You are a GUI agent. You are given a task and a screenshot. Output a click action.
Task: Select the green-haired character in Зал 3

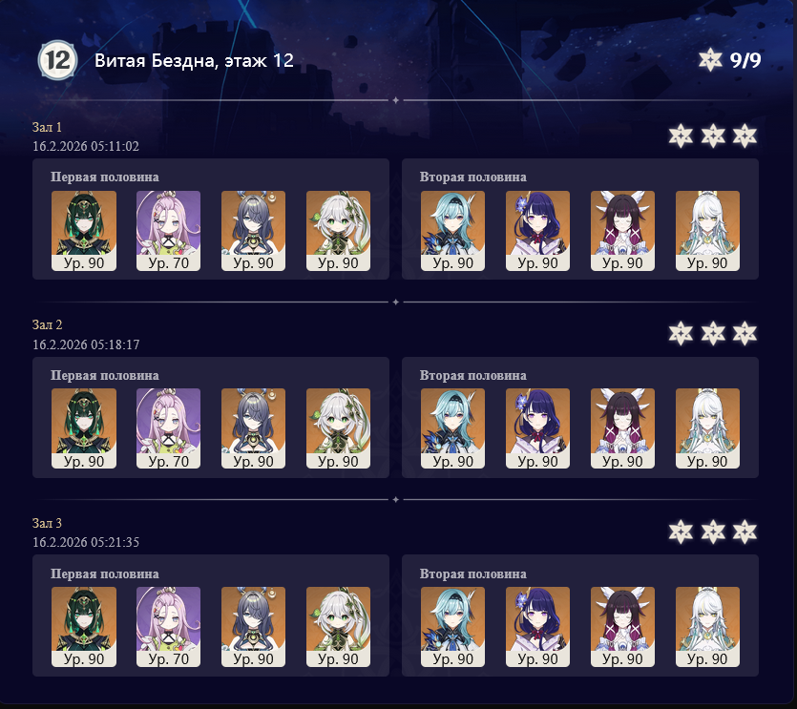pyautogui.click(x=84, y=627)
